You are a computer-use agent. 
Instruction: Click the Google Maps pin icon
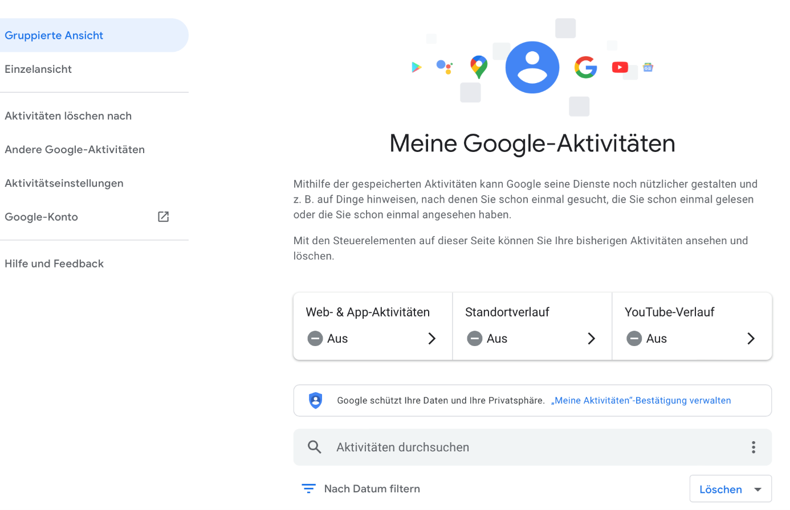click(479, 67)
